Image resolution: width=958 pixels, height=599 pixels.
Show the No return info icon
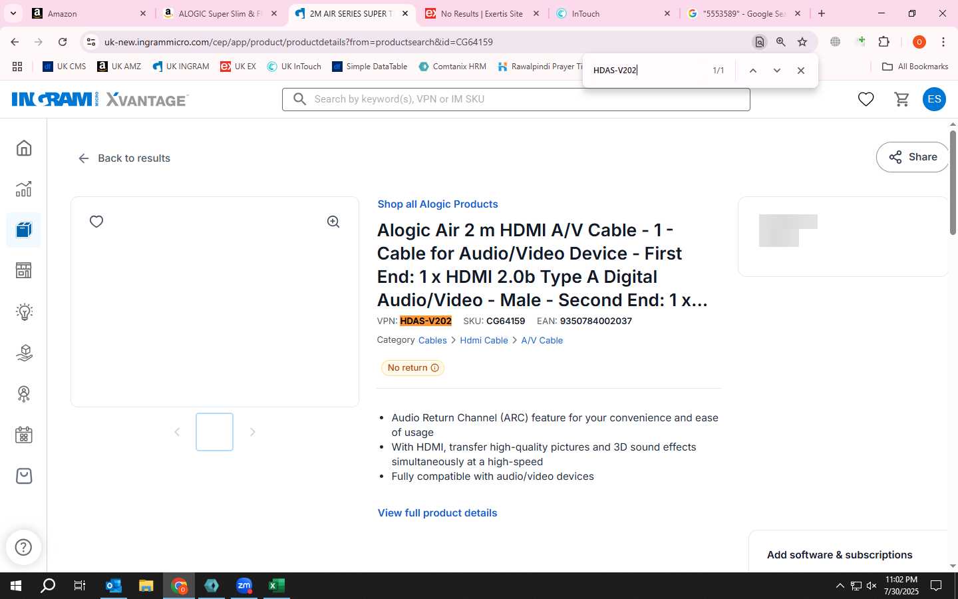(x=435, y=368)
